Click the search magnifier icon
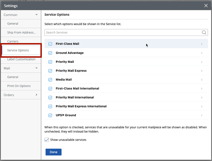Screen dimensions: 212x161 [x=204, y=33]
